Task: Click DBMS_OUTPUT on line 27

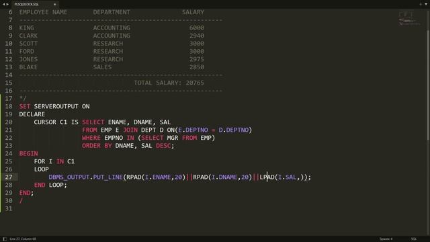Action: pos(69,177)
